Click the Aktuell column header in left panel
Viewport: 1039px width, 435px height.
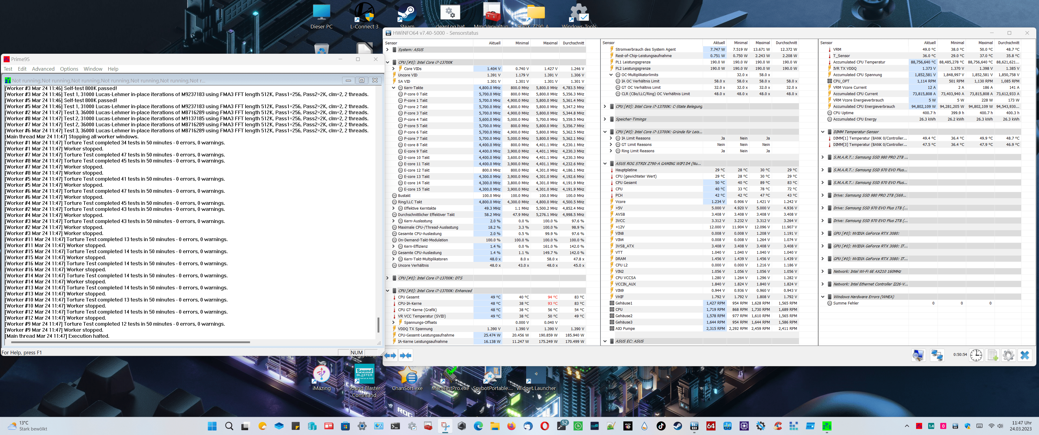pos(488,43)
